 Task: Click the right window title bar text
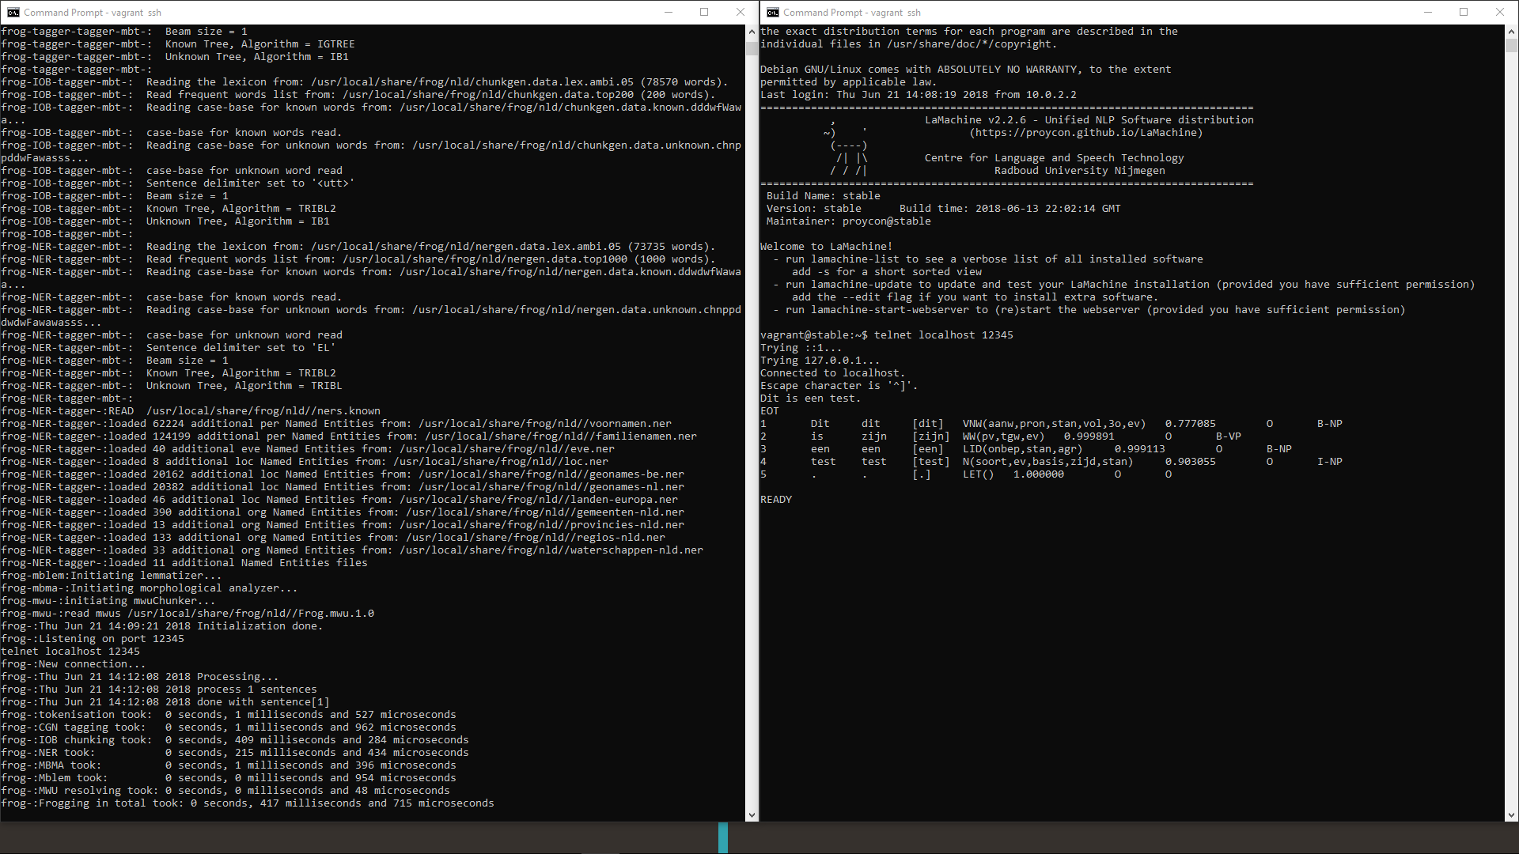pyautogui.click(x=852, y=13)
